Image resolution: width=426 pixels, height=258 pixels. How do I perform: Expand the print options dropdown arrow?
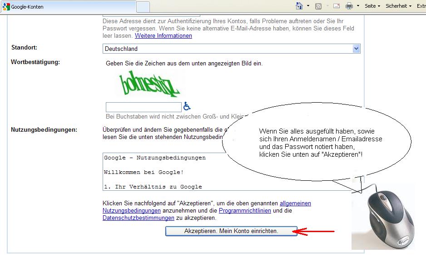[x=358, y=6]
